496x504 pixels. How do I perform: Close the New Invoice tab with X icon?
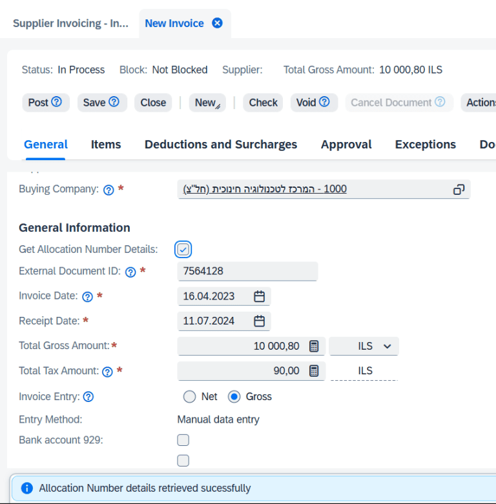(x=217, y=23)
